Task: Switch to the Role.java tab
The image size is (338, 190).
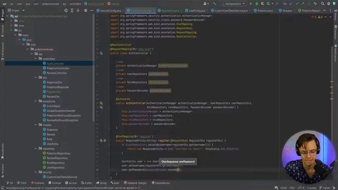Action: coord(287,11)
